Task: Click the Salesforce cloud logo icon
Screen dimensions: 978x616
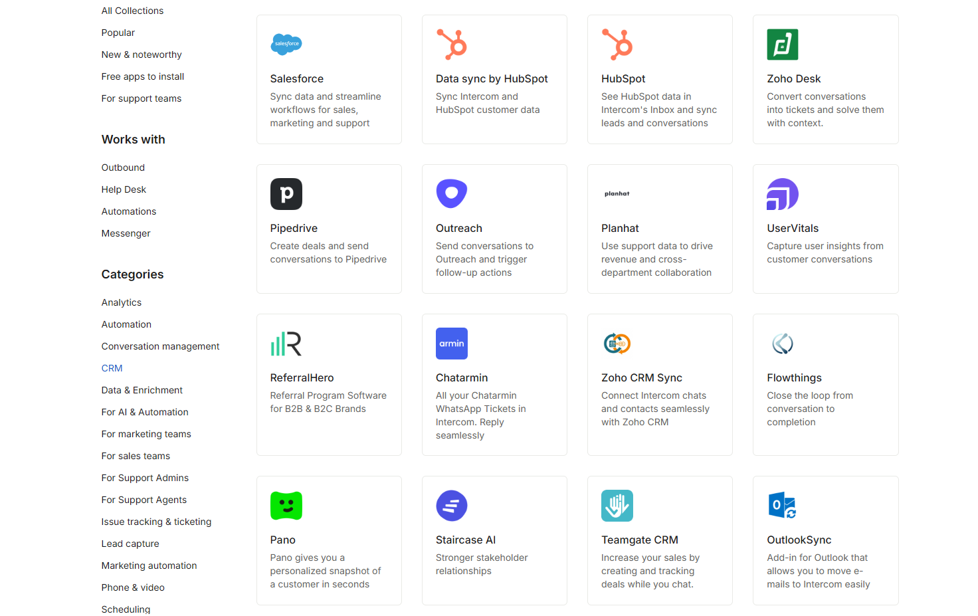Action: (286, 45)
